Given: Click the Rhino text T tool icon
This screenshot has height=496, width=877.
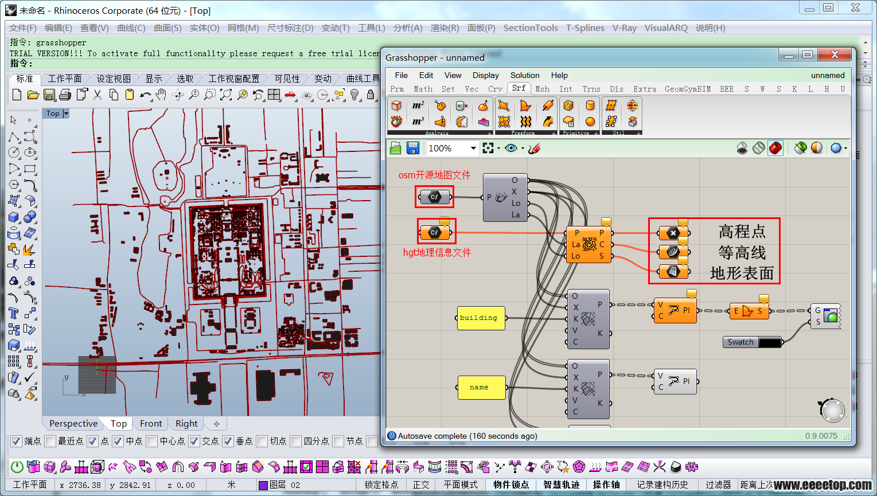Looking at the screenshot, I should tap(14, 313).
